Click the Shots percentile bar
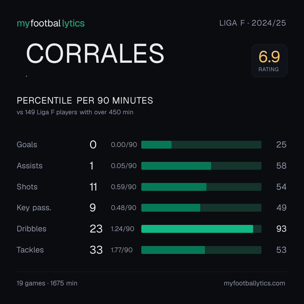Screen dimensions: 304x304 click(x=201, y=187)
